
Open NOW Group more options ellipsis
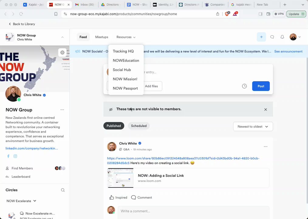pyautogui.click(x=62, y=110)
